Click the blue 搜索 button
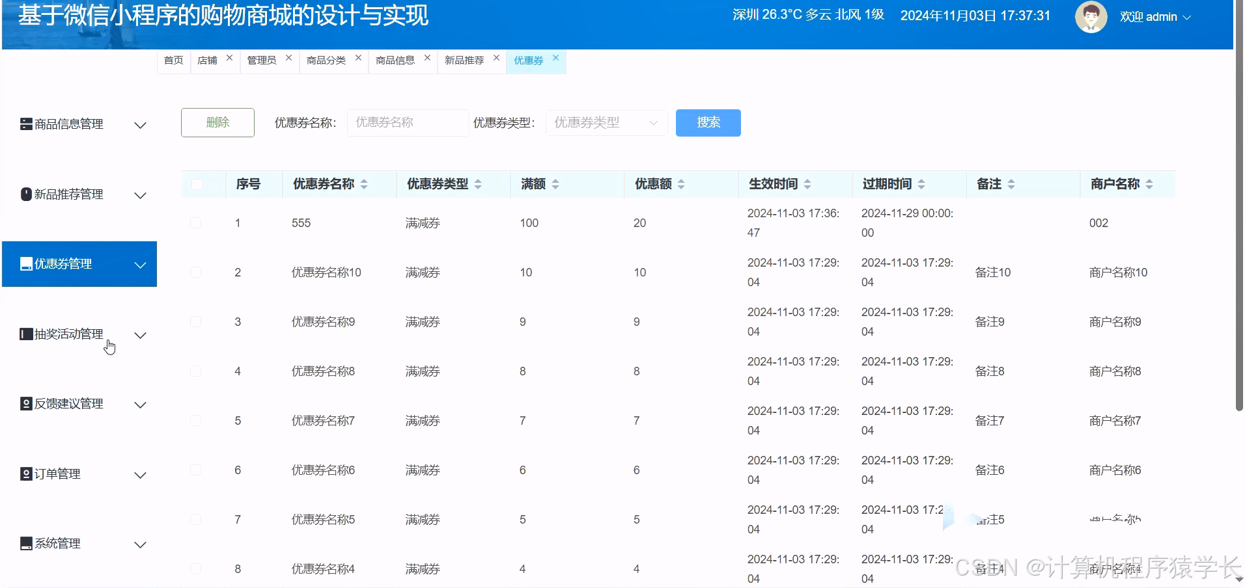This screenshot has height=588, width=1245. pyautogui.click(x=708, y=123)
